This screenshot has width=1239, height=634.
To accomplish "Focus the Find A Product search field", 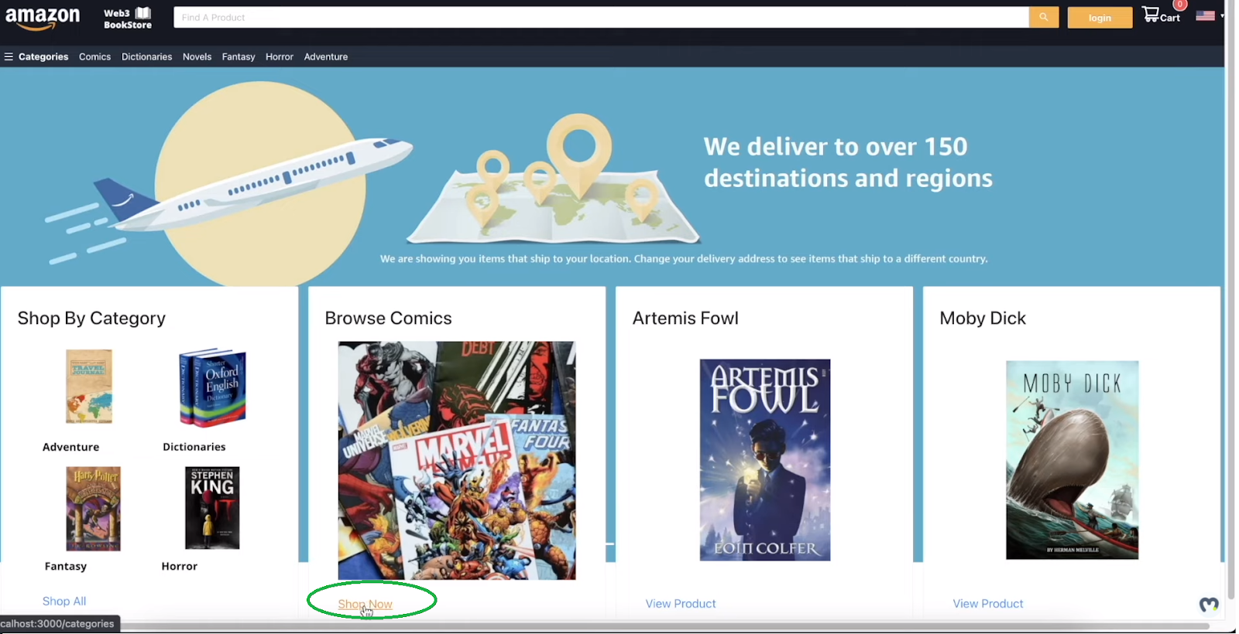I will tap(602, 17).
